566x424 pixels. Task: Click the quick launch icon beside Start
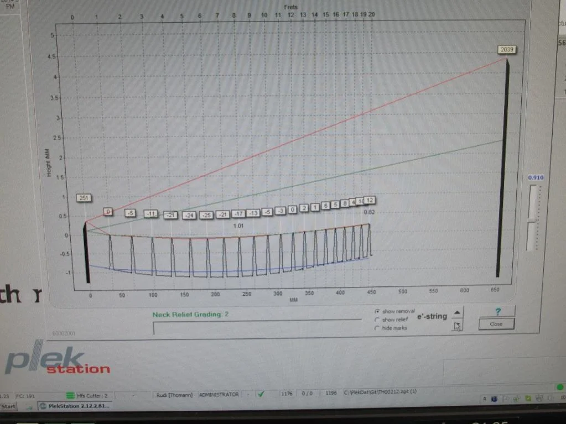click(29, 407)
